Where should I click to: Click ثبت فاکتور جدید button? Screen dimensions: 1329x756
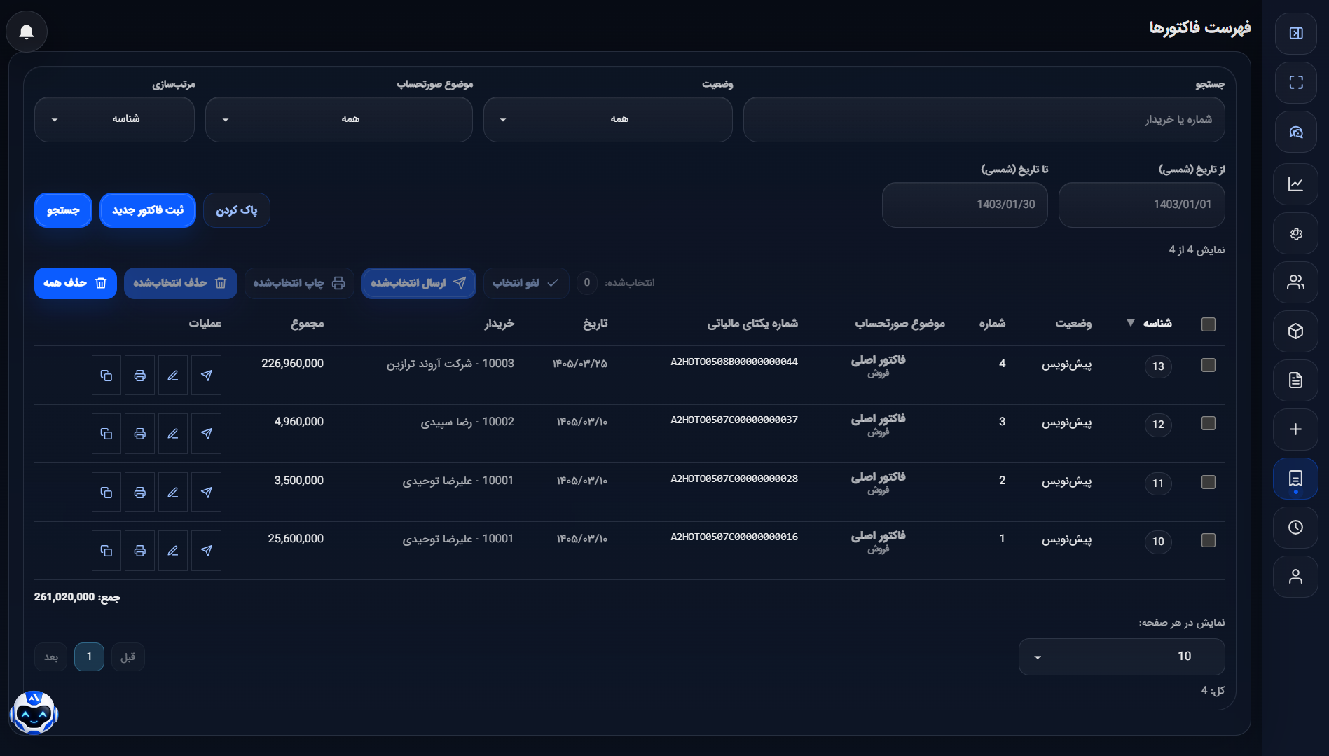pos(148,210)
